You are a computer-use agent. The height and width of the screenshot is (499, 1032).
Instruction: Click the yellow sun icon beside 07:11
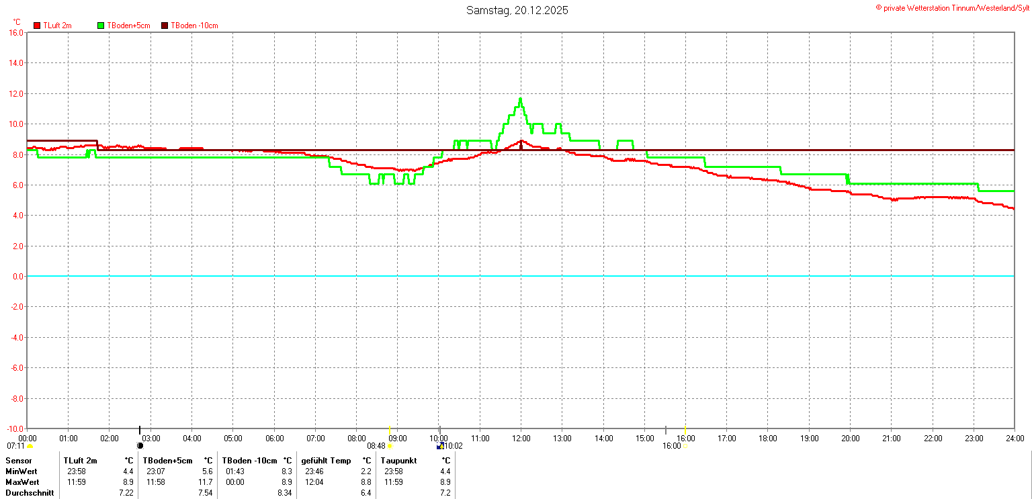30,446
